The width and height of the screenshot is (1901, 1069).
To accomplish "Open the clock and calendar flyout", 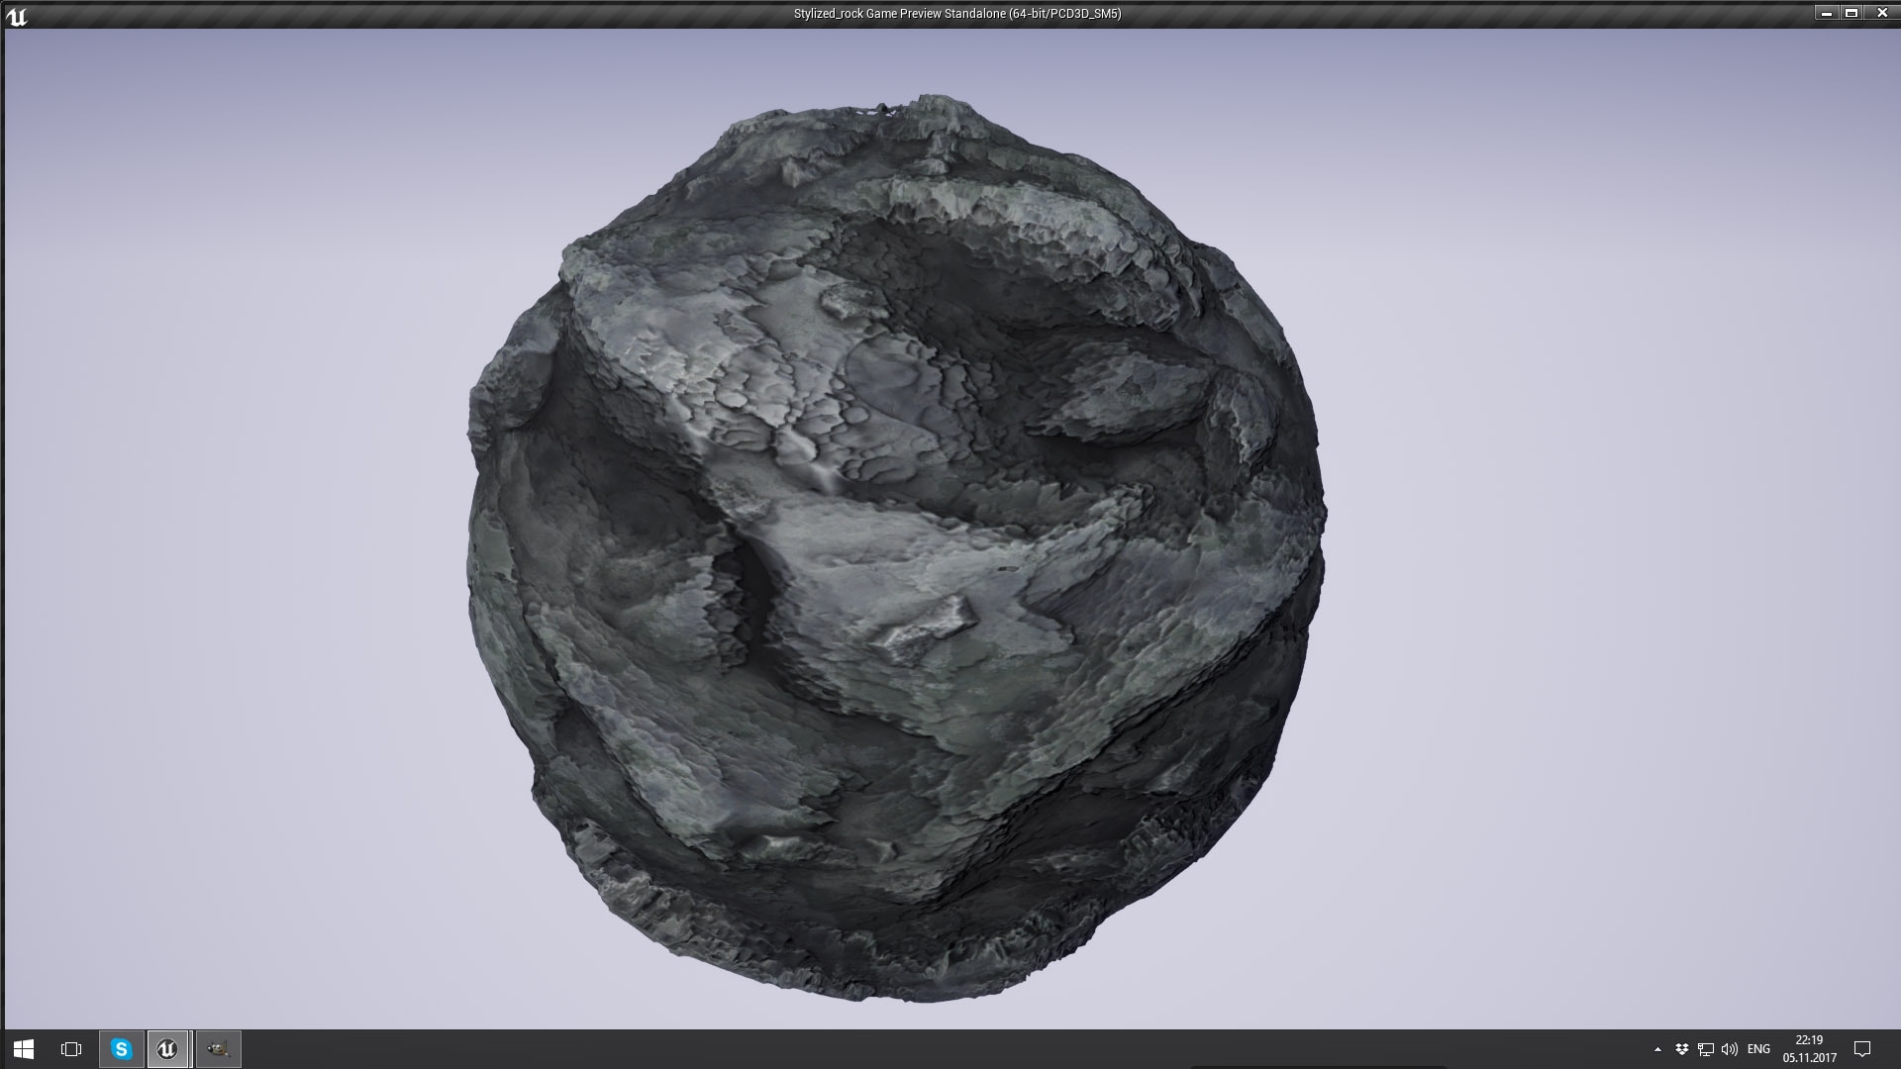I will click(1812, 1049).
